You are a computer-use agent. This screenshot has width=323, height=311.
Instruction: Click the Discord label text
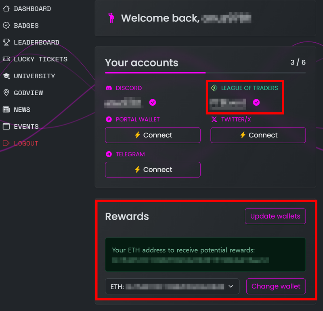click(129, 88)
